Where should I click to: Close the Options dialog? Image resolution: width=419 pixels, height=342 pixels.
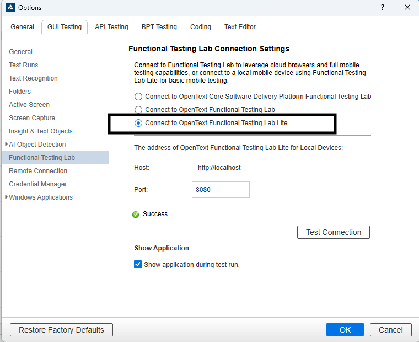[x=407, y=7]
